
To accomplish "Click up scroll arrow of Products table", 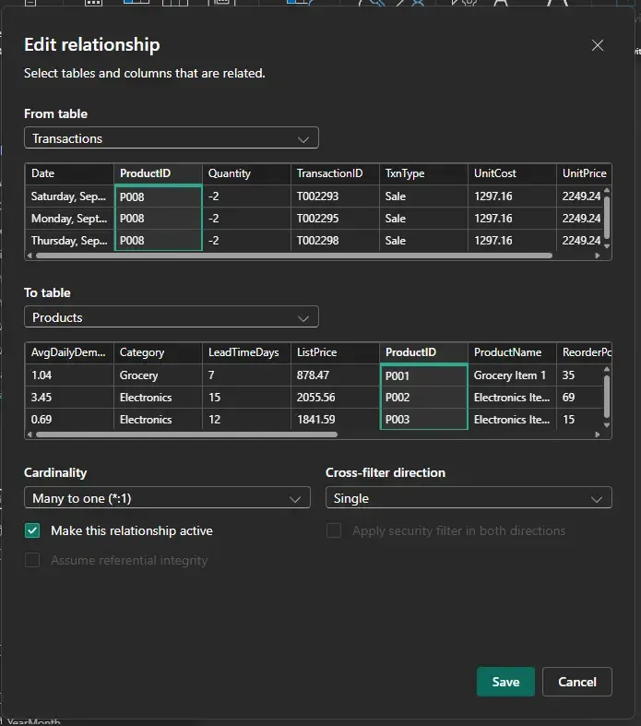I will (607, 370).
